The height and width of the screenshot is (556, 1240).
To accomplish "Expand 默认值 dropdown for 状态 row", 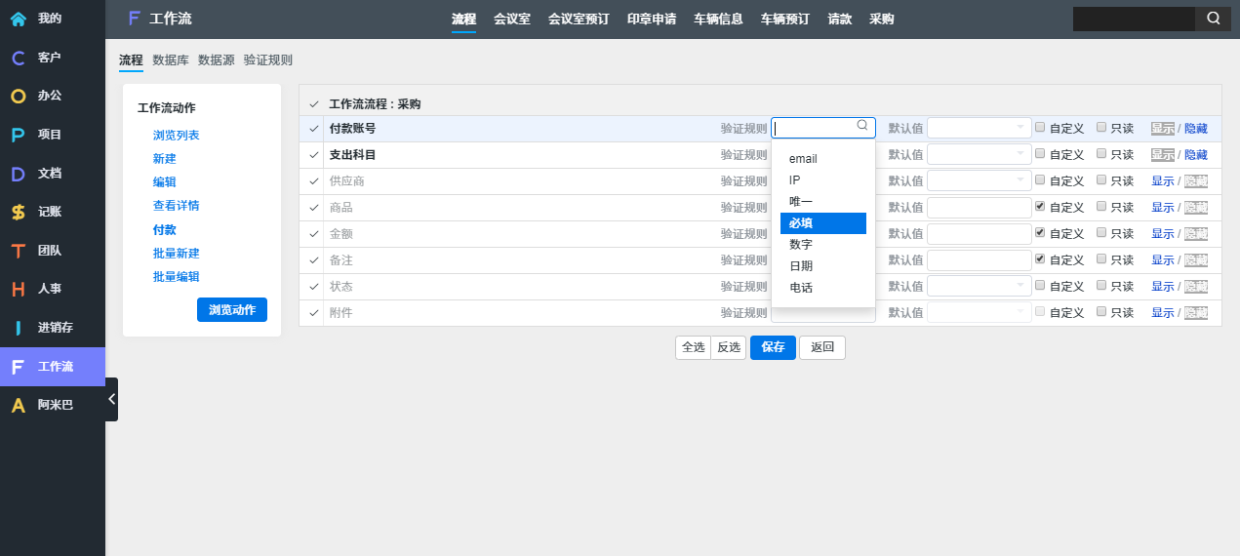I will pos(979,286).
